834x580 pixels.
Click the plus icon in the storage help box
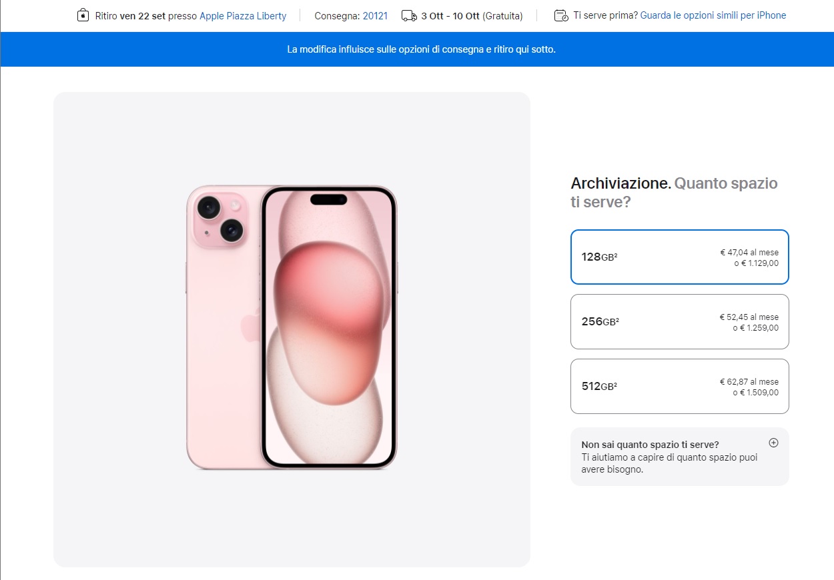pyautogui.click(x=773, y=443)
